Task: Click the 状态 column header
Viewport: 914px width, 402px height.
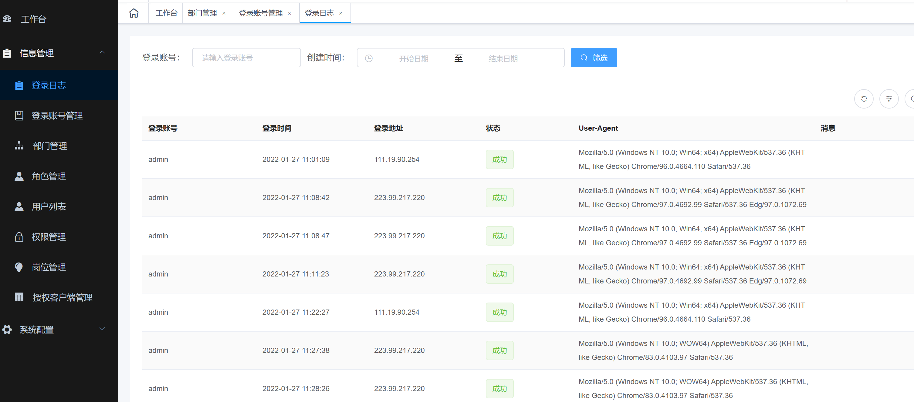Action: point(493,128)
